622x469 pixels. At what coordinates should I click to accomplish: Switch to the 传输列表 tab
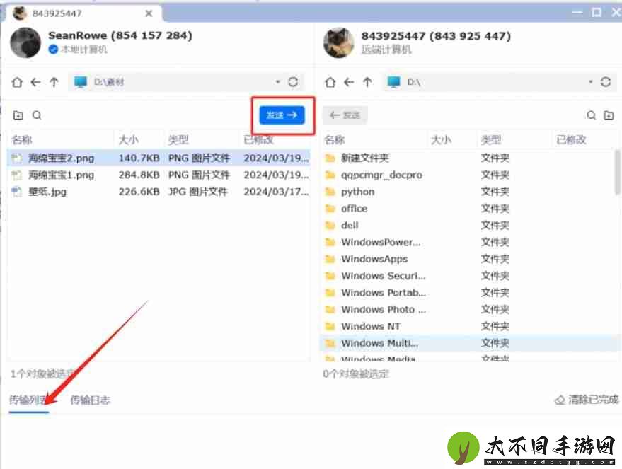(x=29, y=400)
